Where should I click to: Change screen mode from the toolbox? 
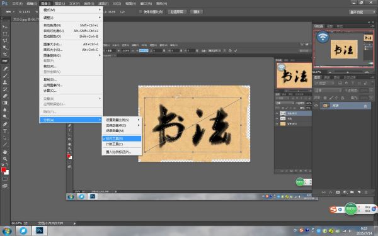coord(5,186)
